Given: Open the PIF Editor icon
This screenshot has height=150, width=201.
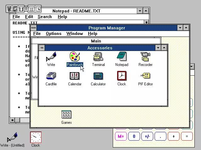Looking at the screenshot, I should [x=145, y=76].
